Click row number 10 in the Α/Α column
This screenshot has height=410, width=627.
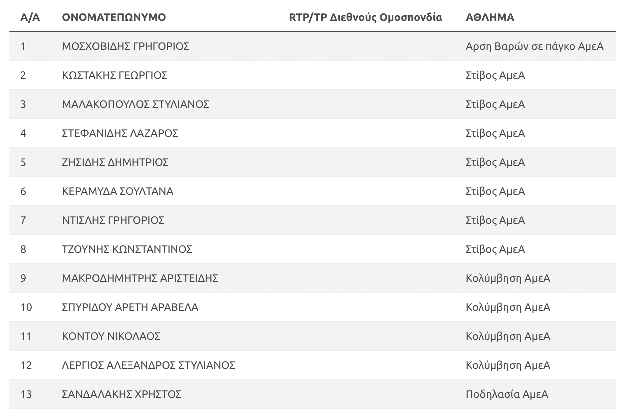(x=26, y=307)
